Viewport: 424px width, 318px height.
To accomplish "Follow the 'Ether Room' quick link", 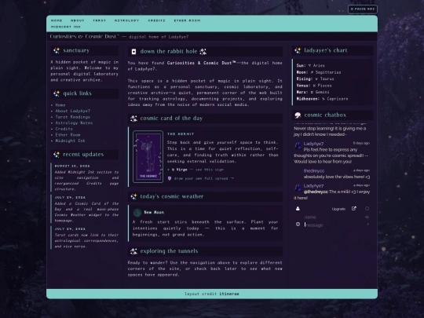I will (x=68, y=135).
